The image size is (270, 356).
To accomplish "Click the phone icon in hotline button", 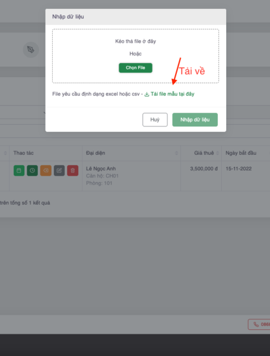I will tap(256, 325).
